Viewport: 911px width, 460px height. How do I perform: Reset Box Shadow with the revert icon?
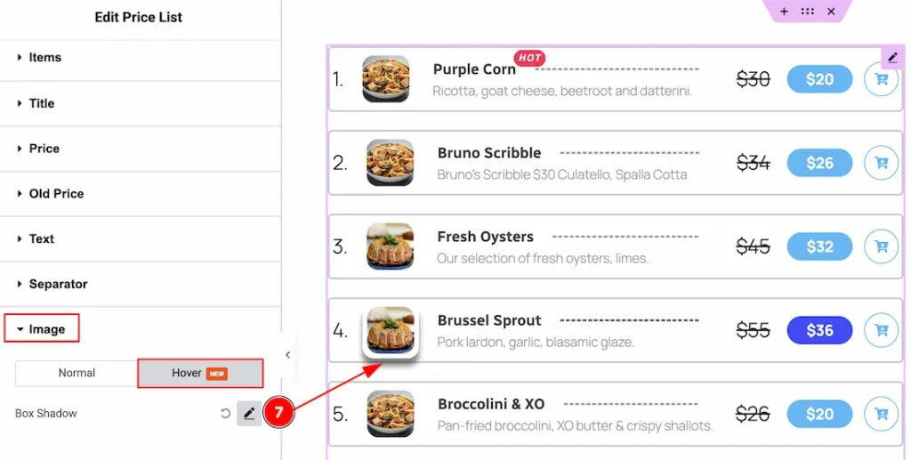pyautogui.click(x=225, y=414)
